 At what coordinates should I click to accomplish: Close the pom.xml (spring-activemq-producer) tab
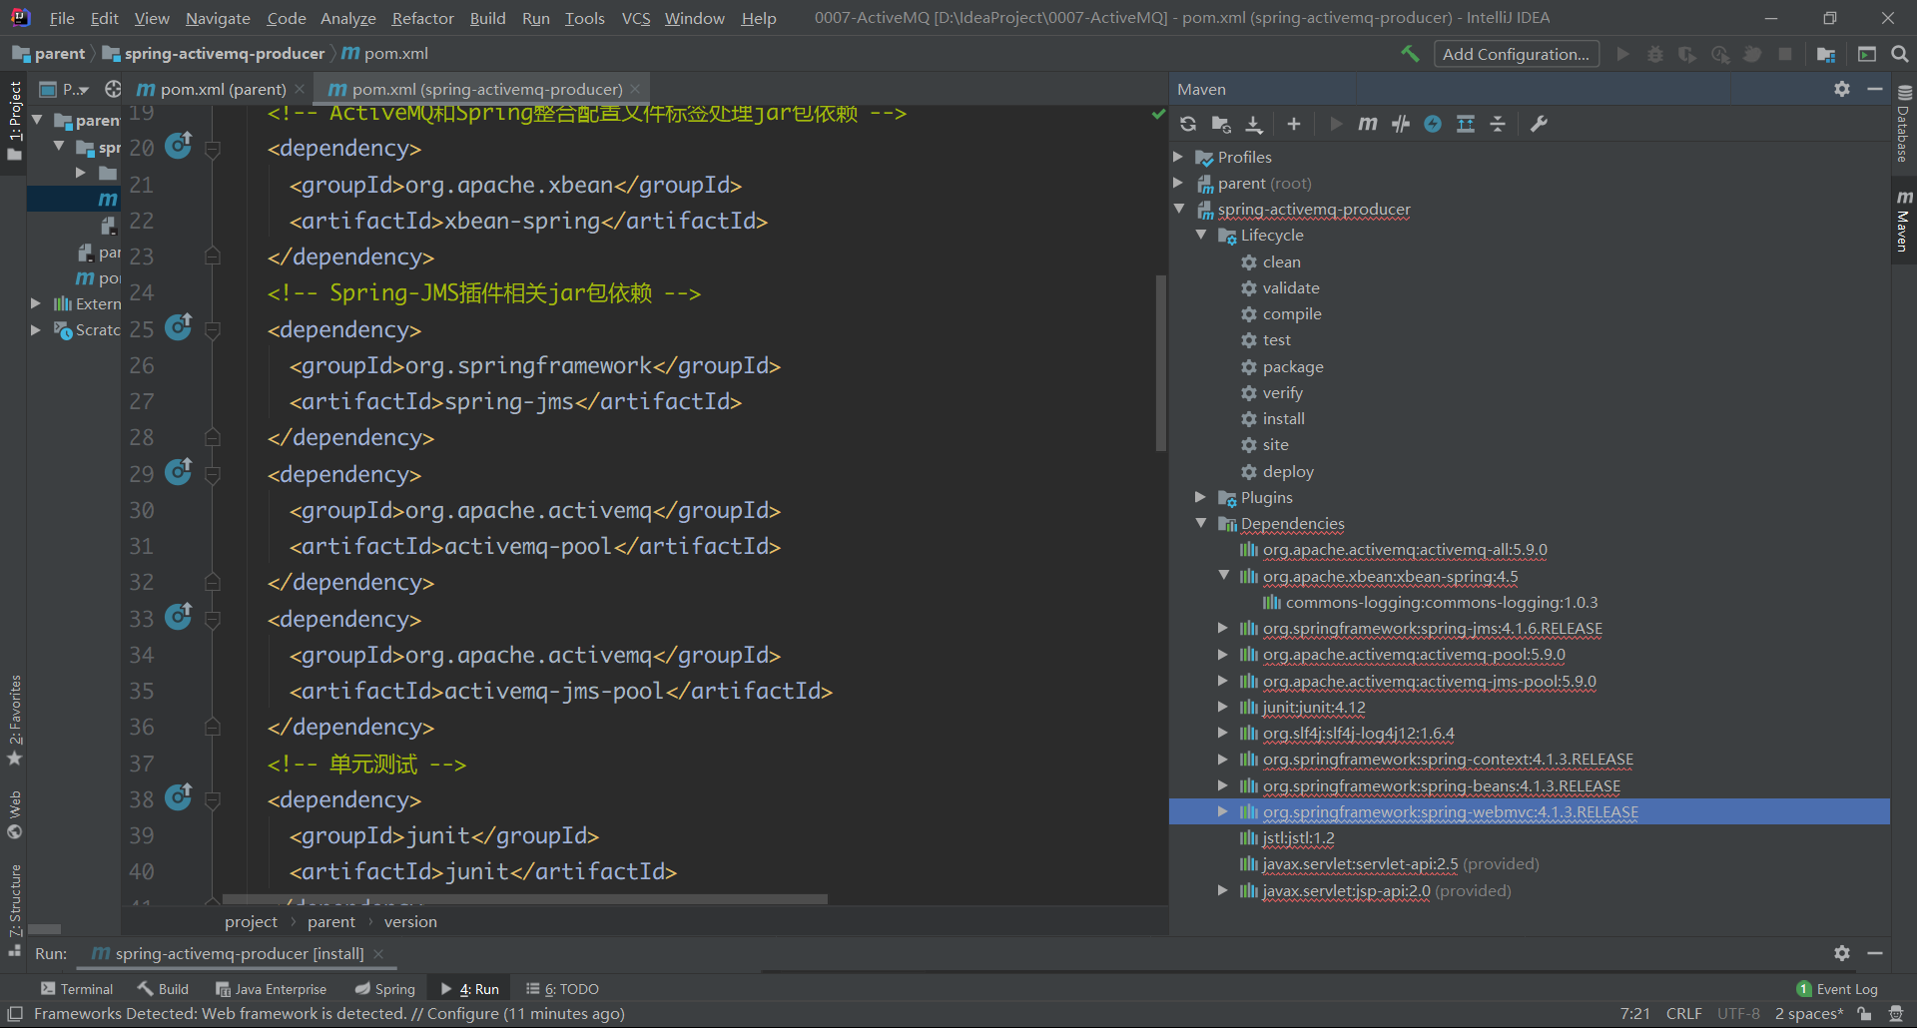click(635, 89)
